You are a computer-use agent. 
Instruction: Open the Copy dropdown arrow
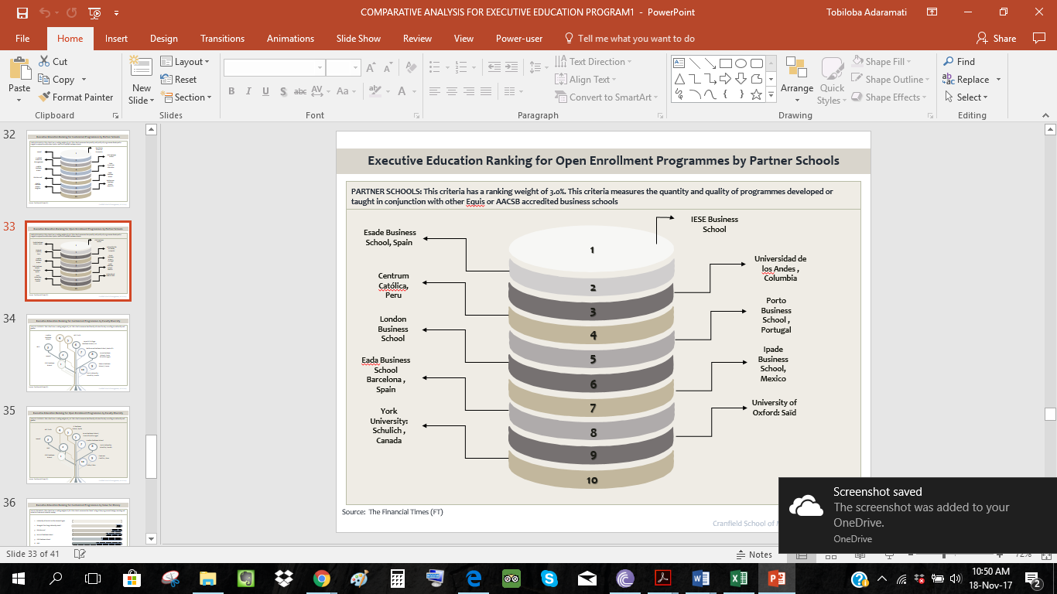click(84, 80)
